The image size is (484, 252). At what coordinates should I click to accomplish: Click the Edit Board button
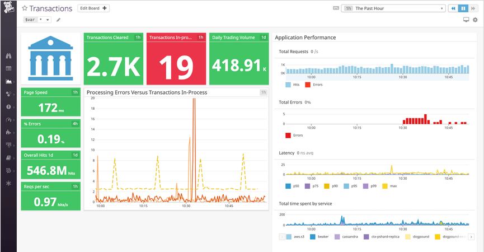coord(93,8)
